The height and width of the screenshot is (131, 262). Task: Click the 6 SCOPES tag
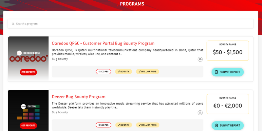103,125
